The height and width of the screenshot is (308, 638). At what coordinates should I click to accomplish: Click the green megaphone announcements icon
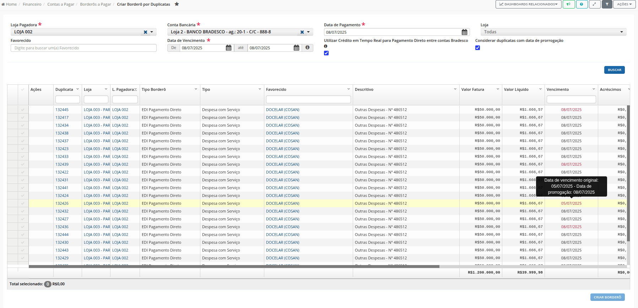[568, 4]
